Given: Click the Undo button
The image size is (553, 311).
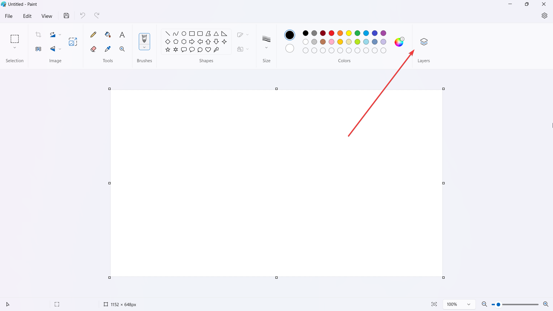Looking at the screenshot, I should 83,16.
